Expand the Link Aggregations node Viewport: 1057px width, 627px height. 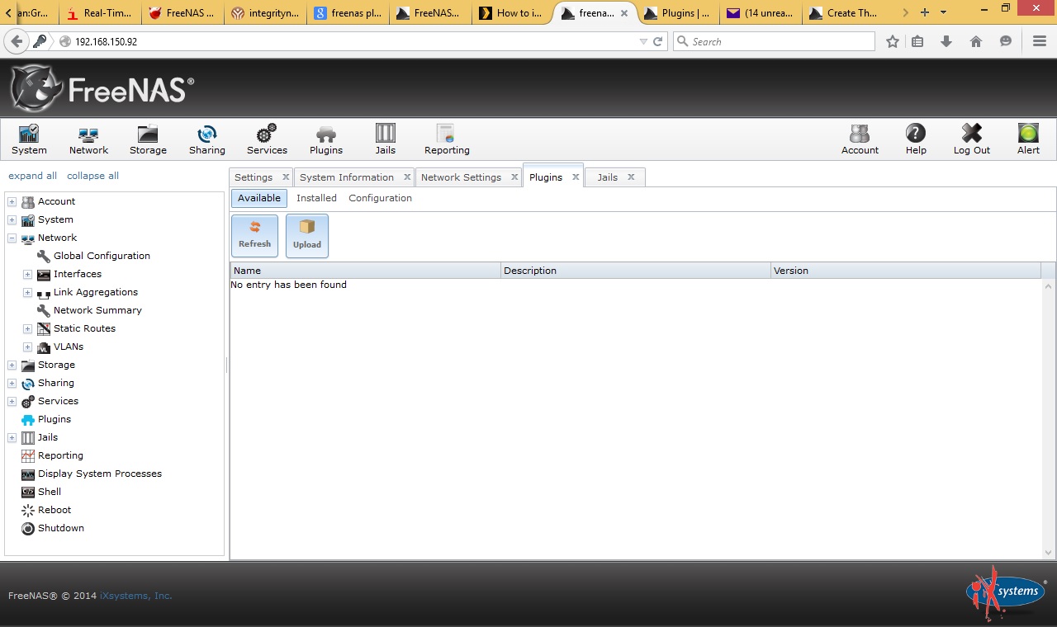click(27, 292)
